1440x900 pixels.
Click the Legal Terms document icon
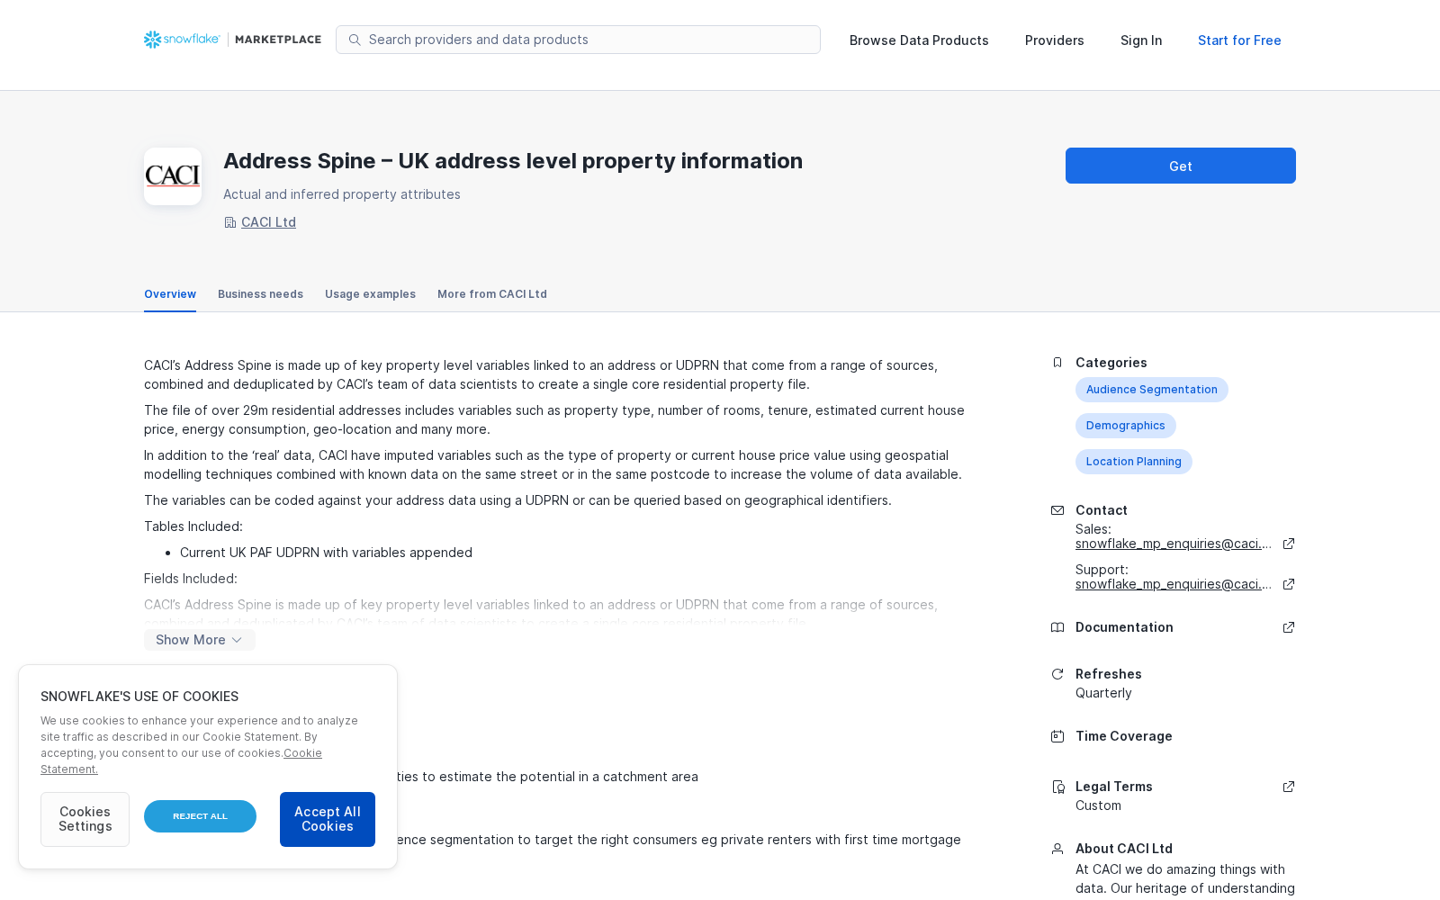tap(1057, 787)
